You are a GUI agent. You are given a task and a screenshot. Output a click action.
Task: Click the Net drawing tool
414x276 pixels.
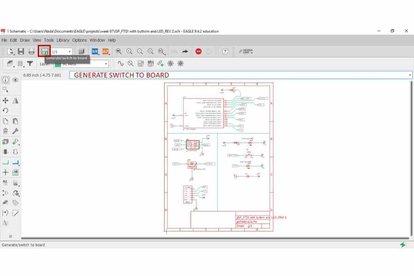[5, 162]
